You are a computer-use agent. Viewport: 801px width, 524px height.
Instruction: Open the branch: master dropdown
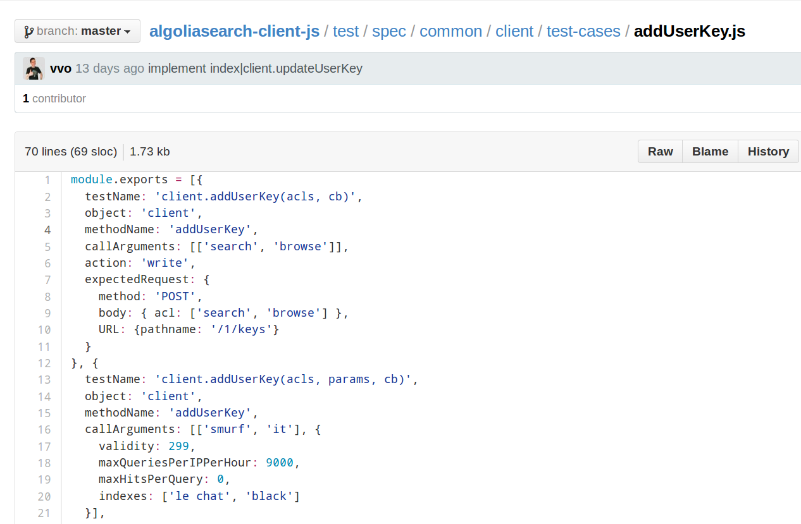pyautogui.click(x=77, y=31)
